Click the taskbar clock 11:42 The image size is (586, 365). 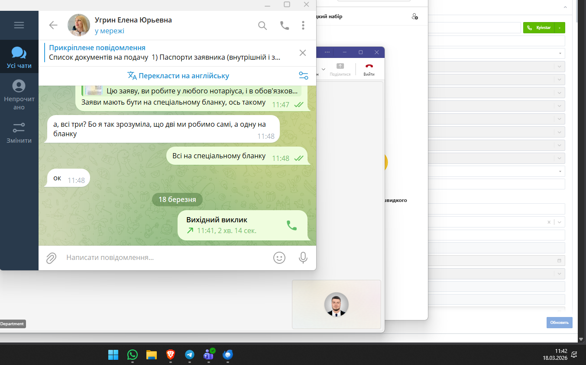pyautogui.click(x=561, y=351)
